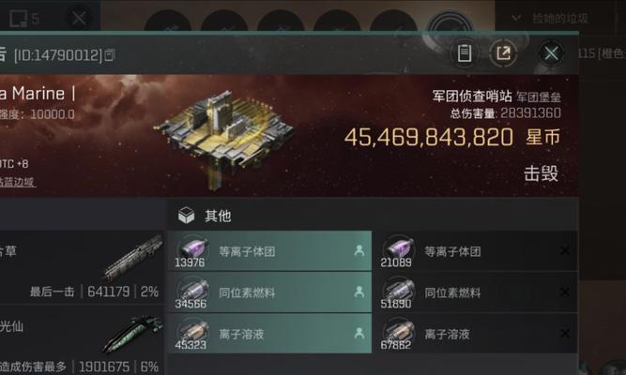
Task: Toggle person marker on 同位素燃料 row
Action: (359, 292)
